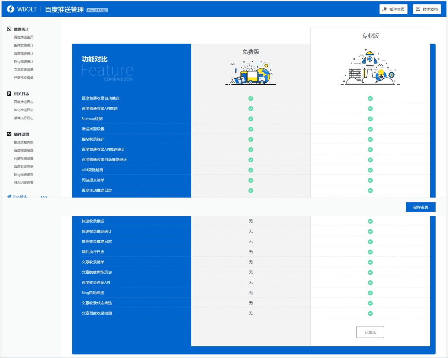Click the 插件设置 settings icon in sidebar
The width and height of the screenshot is (448, 358).
9,134
